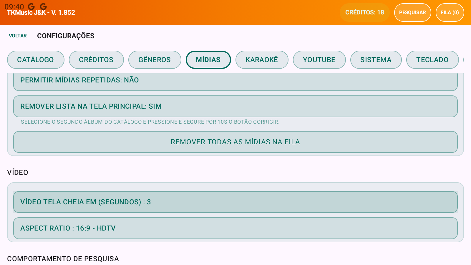Click the Vídeo section heading
Image resolution: width=471 pixels, height=265 pixels.
pyautogui.click(x=18, y=173)
